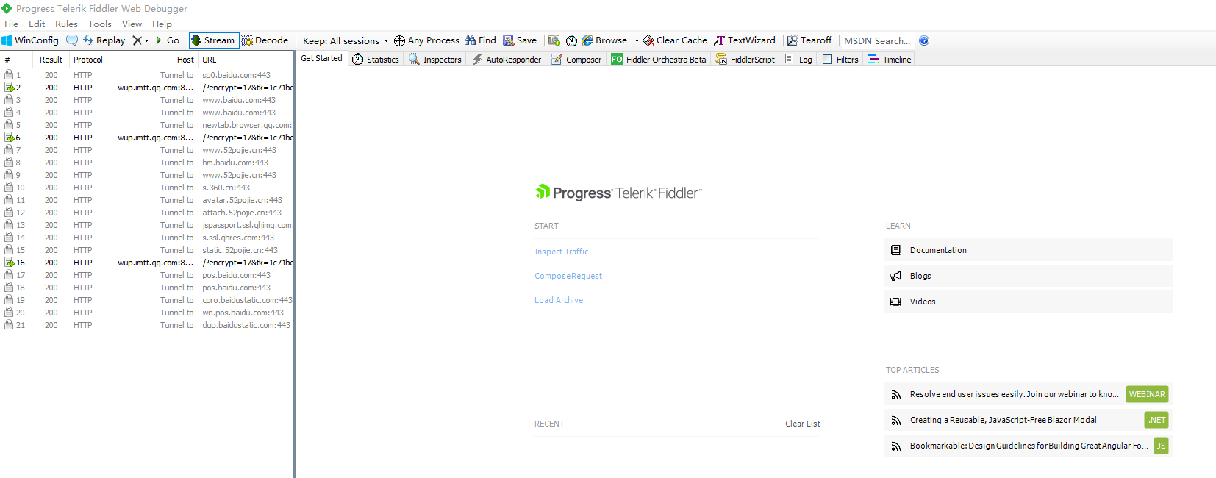Open Find sessions with the binoculars

480,40
